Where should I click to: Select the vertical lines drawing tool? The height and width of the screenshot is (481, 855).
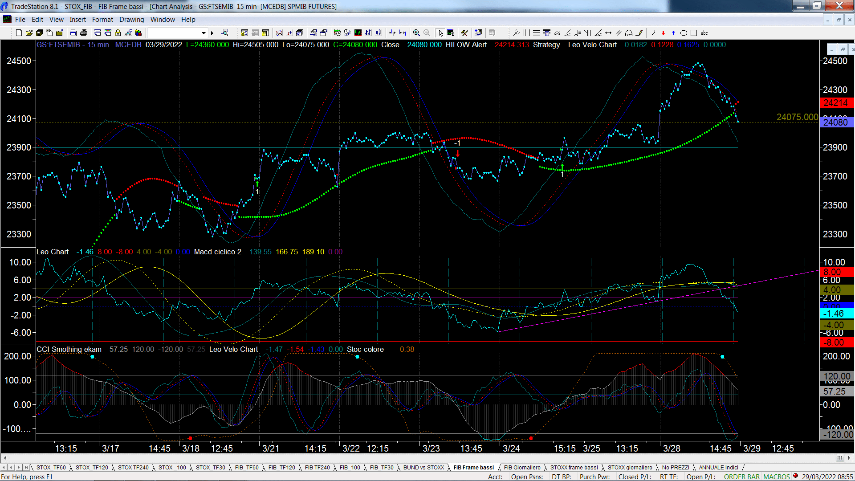pos(526,33)
